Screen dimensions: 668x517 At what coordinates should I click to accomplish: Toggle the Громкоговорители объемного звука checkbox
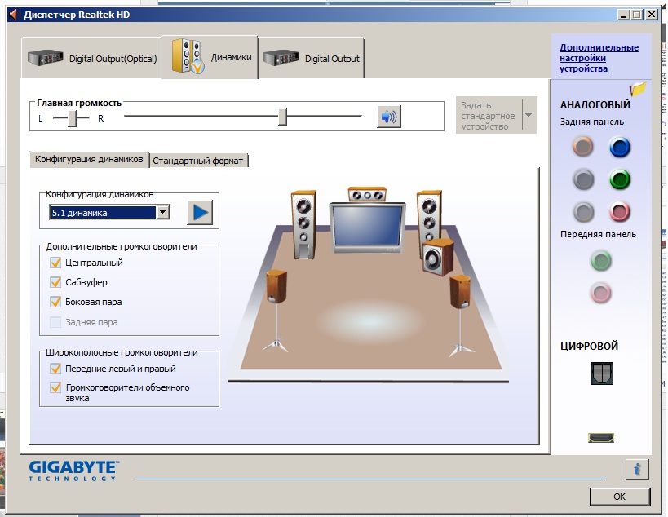(x=55, y=387)
